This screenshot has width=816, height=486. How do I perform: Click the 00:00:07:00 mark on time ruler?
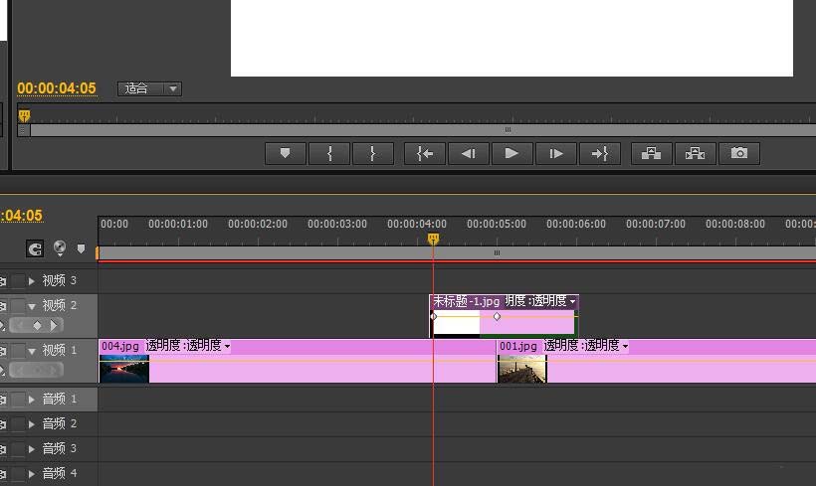click(x=656, y=224)
